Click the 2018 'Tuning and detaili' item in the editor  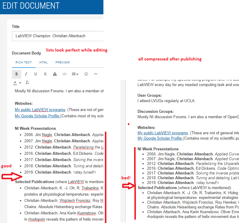point(64,166)
